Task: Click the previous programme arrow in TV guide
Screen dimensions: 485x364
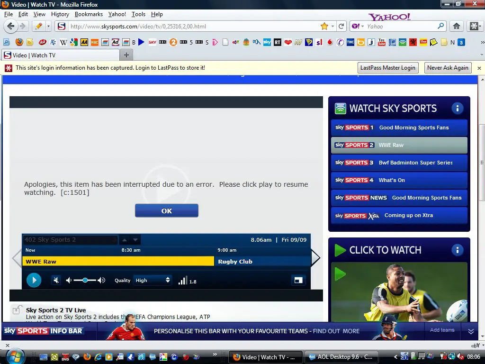Action: coord(17,258)
